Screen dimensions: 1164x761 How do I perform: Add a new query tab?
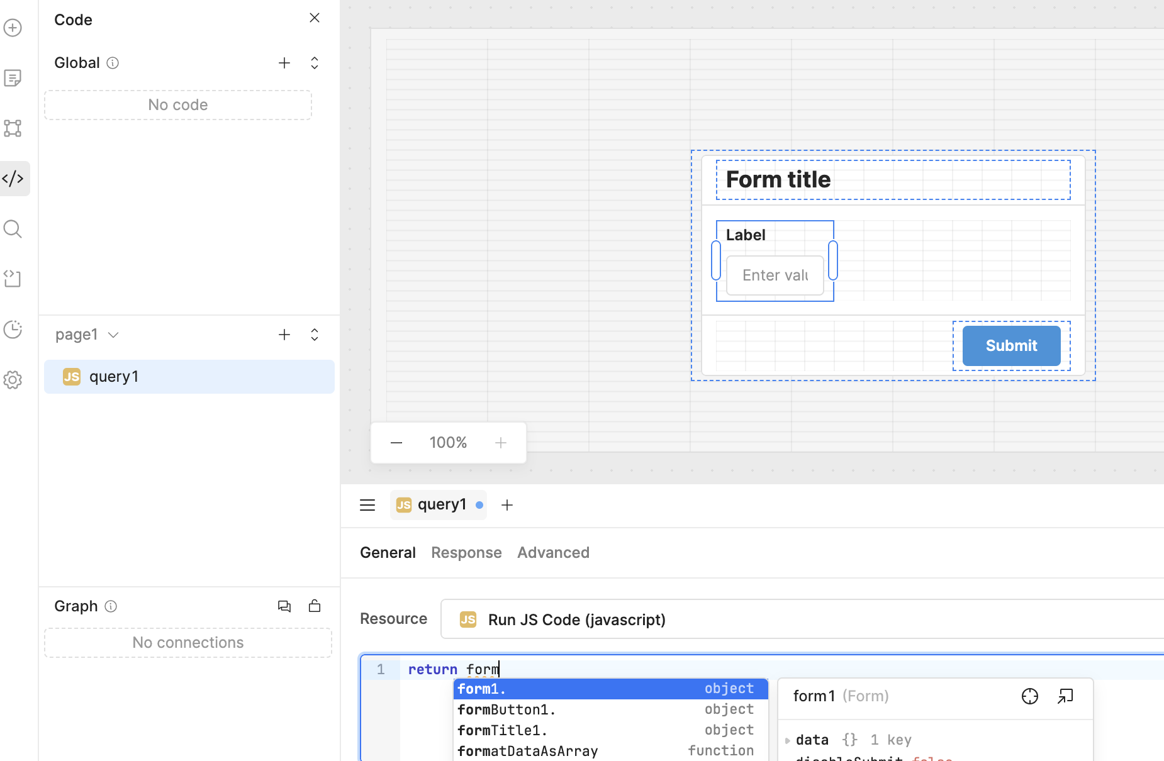[507, 505]
